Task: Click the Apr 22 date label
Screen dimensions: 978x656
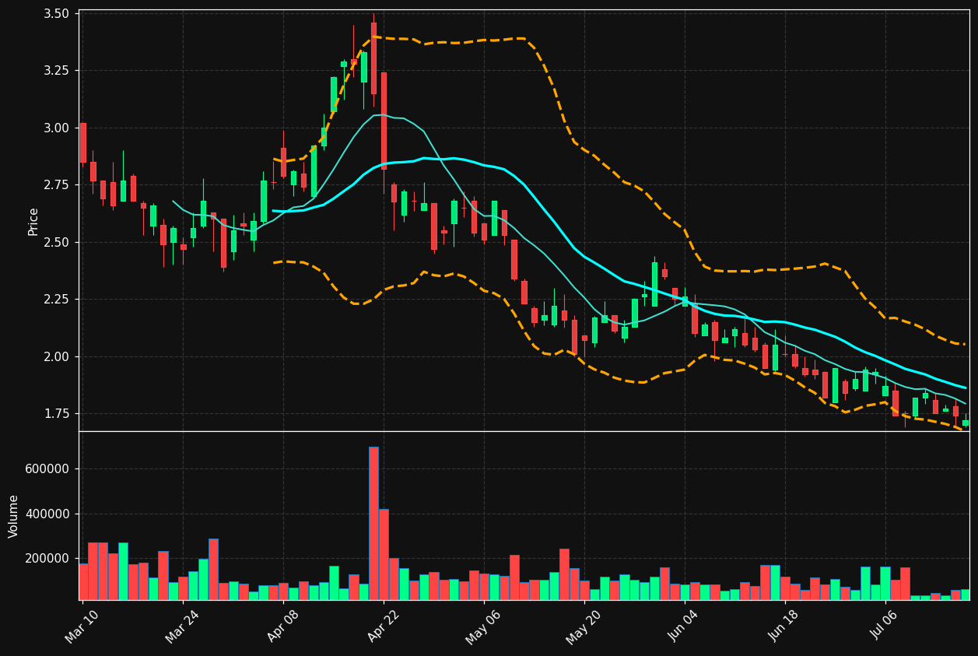Action: coord(383,626)
